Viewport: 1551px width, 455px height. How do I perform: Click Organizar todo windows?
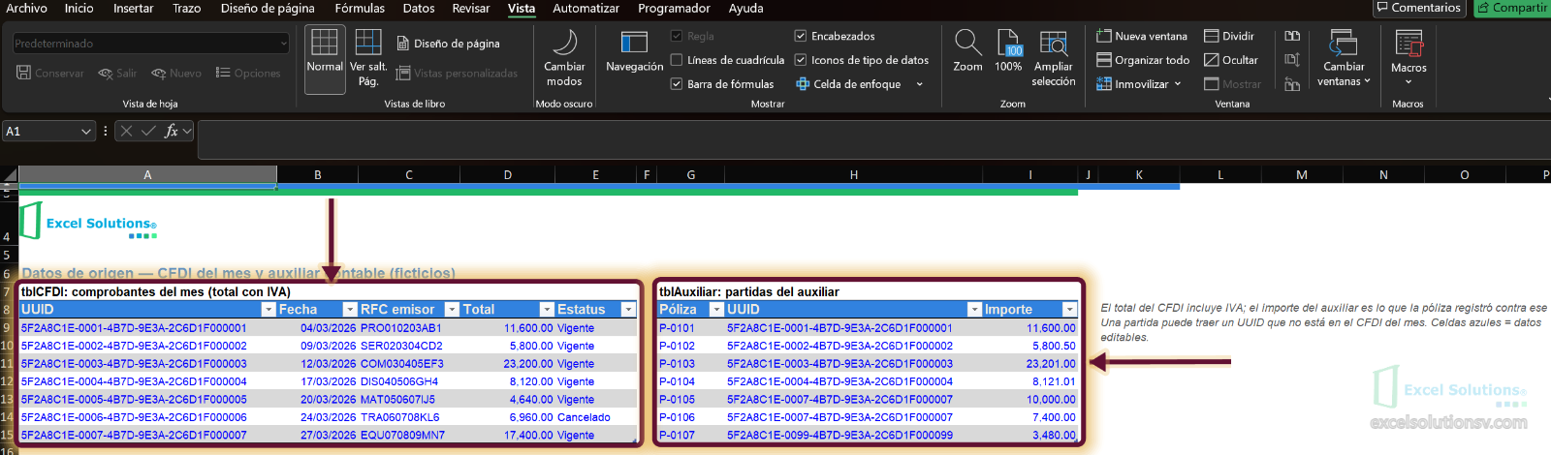click(x=1143, y=60)
